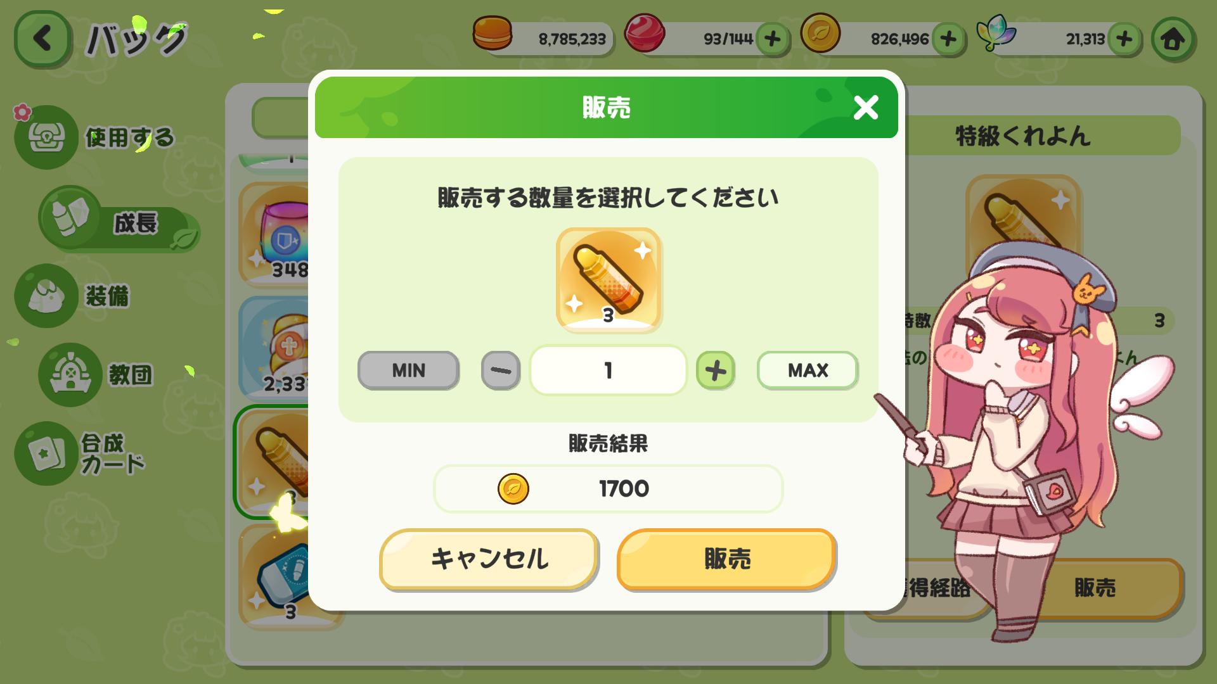Set quantity to MIN
Viewport: 1217px width, 684px height.
click(x=408, y=370)
